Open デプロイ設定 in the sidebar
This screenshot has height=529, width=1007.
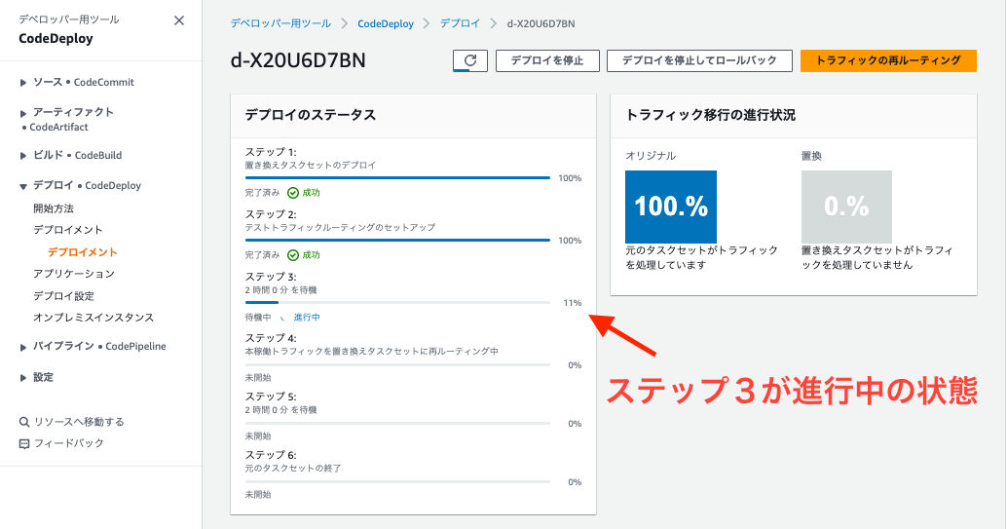click(63, 295)
